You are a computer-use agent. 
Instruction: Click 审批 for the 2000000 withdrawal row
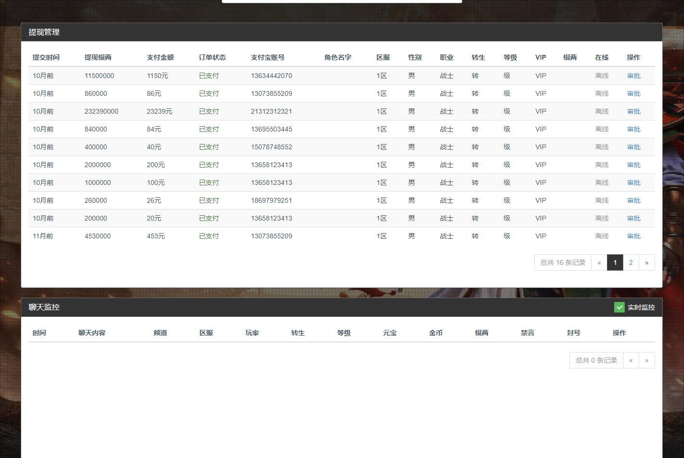click(633, 165)
